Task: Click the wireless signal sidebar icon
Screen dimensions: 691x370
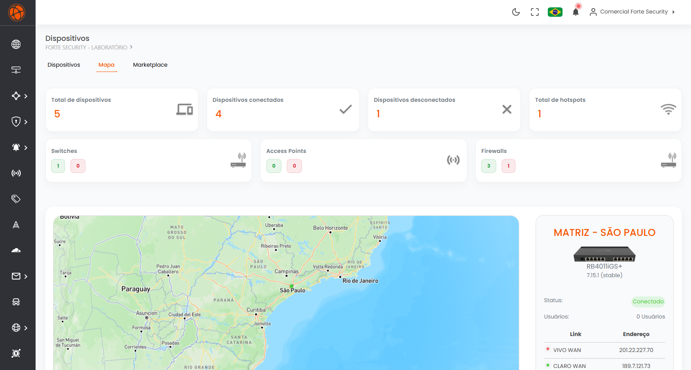Action: pyautogui.click(x=16, y=173)
